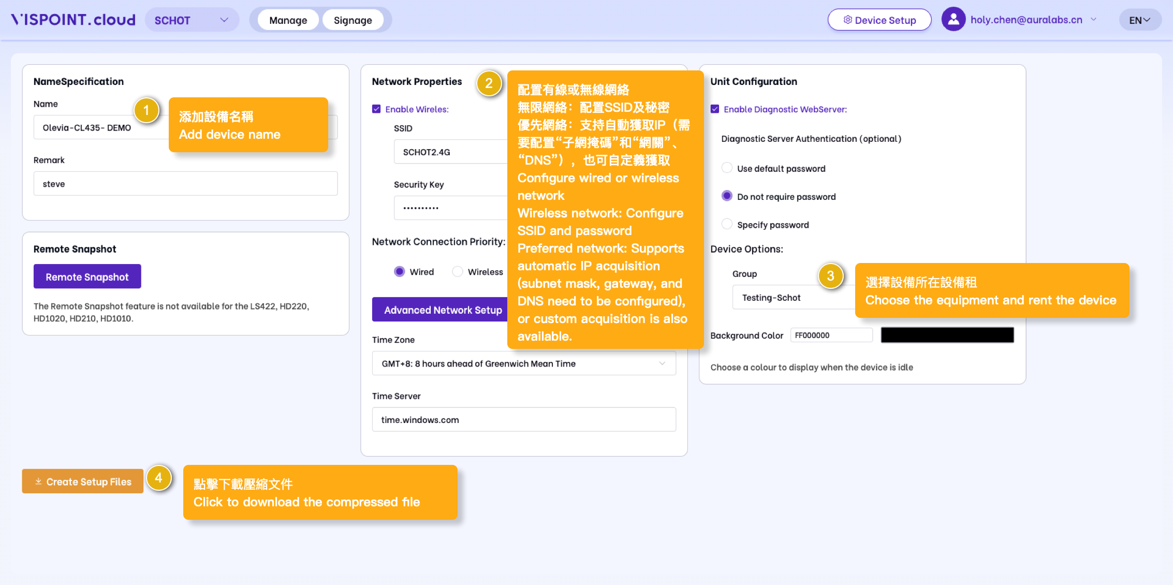Screen dimensions: 1173x585
Task: Click the yellow step 1 circle badge
Action: point(146,110)
